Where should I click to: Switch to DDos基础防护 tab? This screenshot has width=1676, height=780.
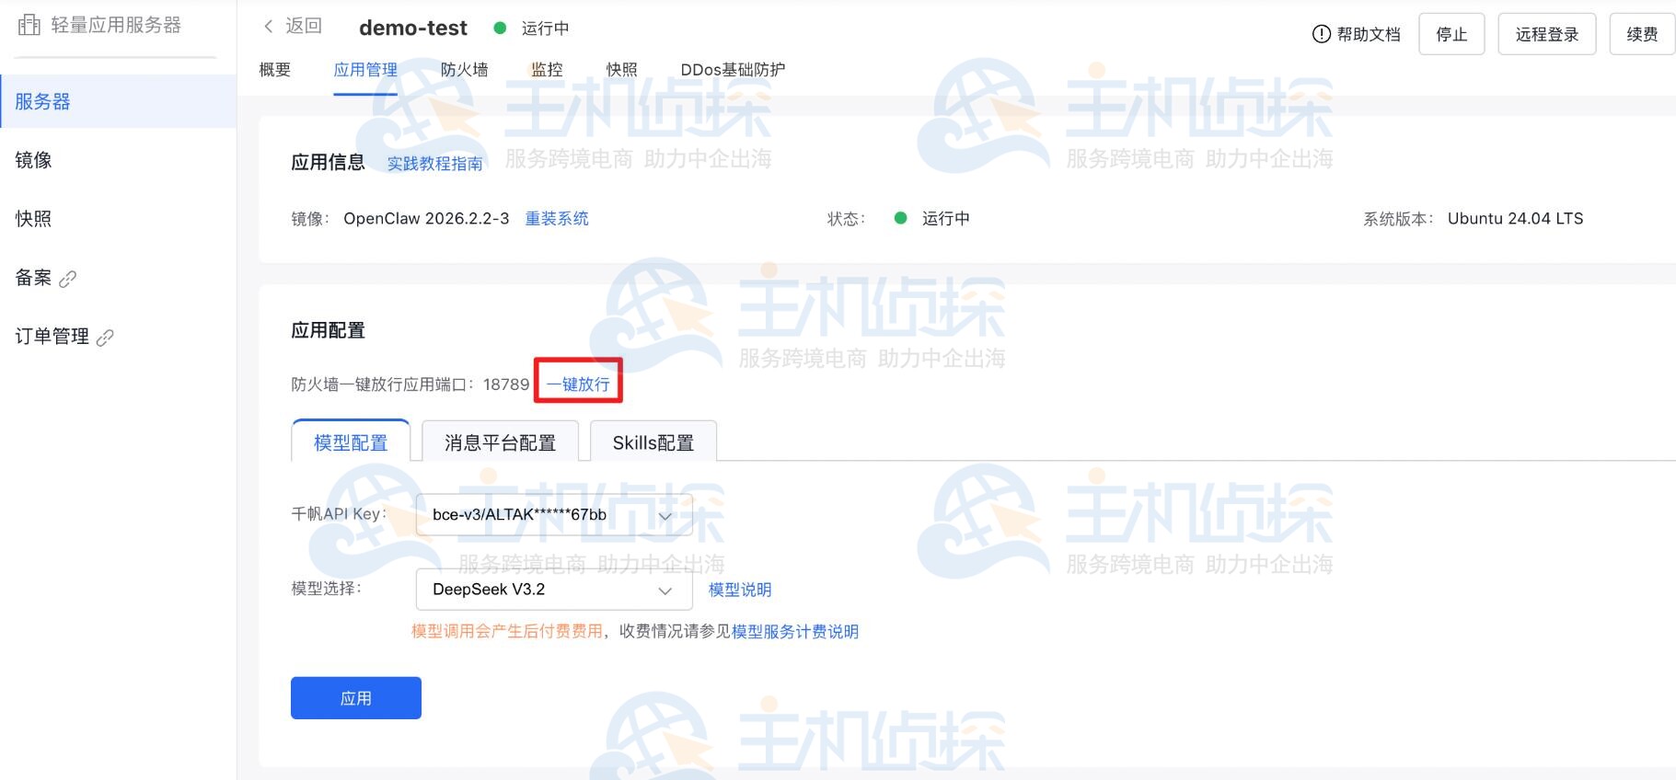pos(733,70)
